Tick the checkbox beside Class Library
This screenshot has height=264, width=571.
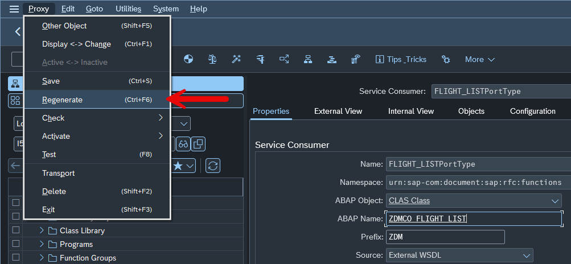click(16, 230)
